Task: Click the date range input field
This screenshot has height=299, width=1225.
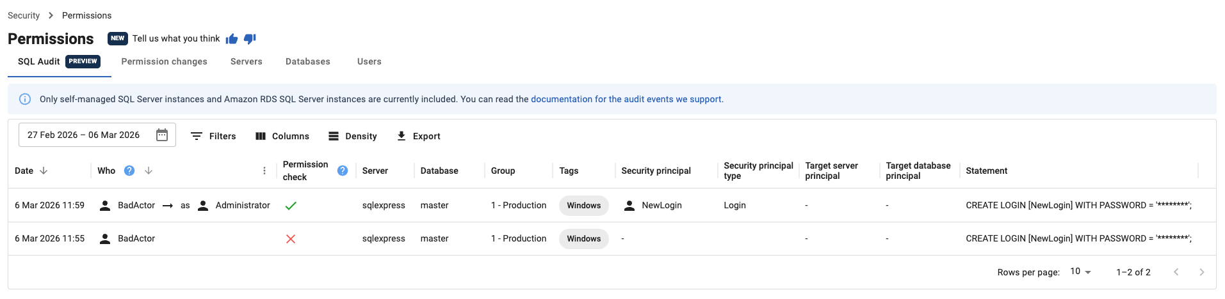Action: (x=83, y=135)
